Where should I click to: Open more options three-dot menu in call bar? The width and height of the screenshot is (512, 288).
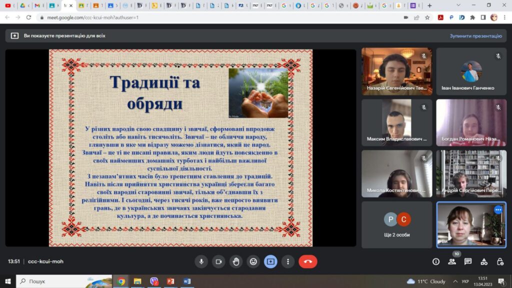point(288,261)
